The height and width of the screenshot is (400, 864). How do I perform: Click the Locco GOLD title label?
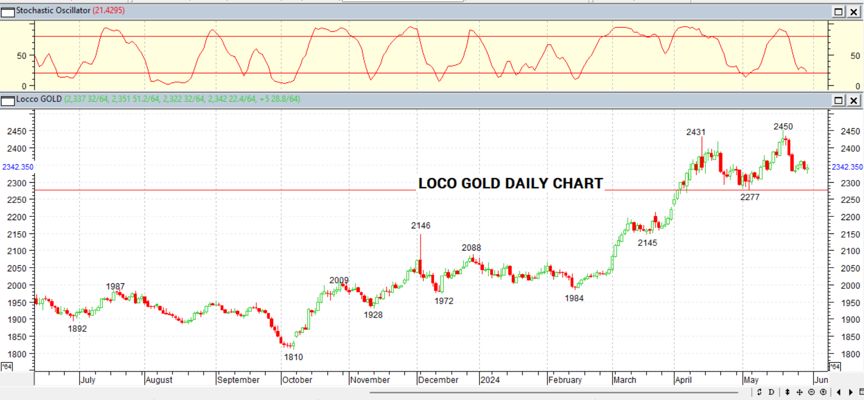(x=39, y=99)
